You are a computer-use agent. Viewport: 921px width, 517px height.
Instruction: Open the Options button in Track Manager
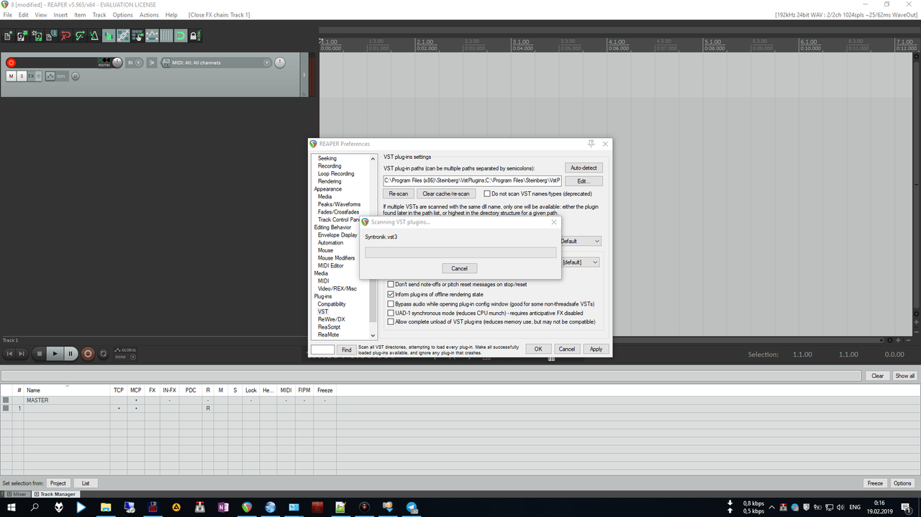(x=902, y=483)
